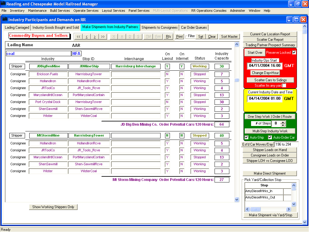Open the Inventory menu
This screenshot has height=232, width=309.
pyautogui.click(x=17, y=11)
